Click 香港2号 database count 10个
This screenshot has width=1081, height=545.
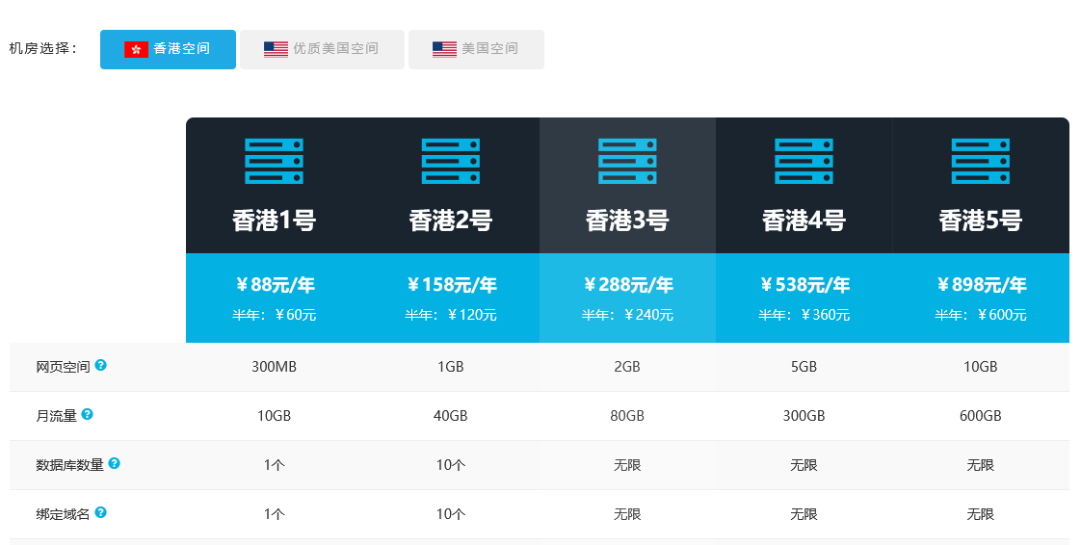(x=451, y=465)
